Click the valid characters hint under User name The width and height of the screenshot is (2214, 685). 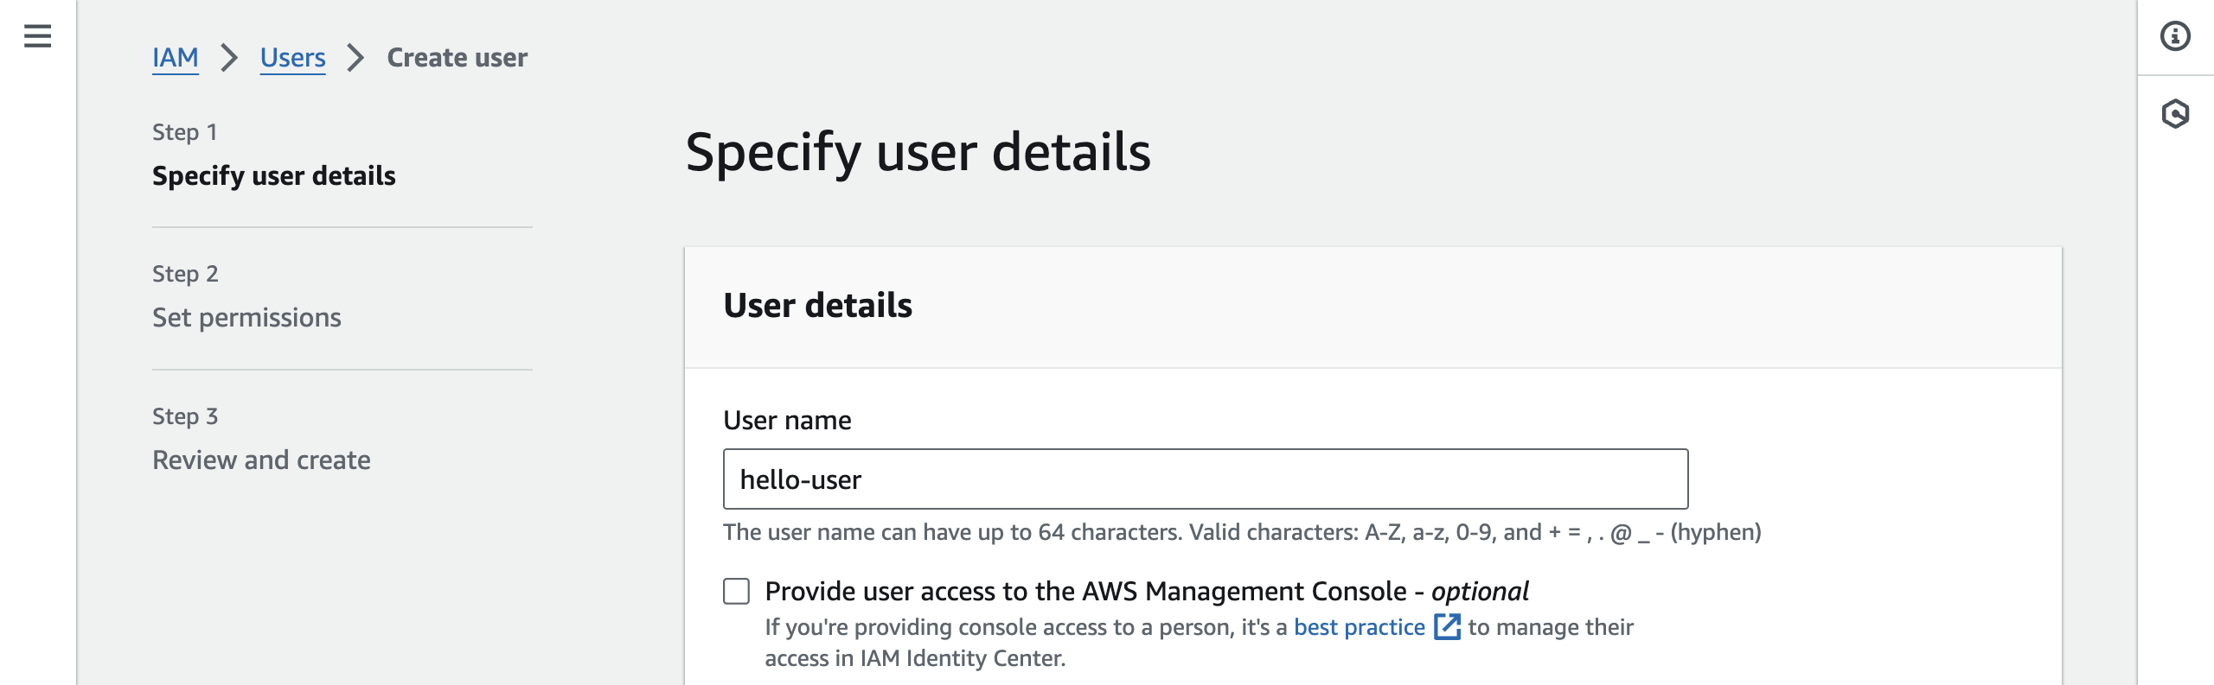[1241, 532]
